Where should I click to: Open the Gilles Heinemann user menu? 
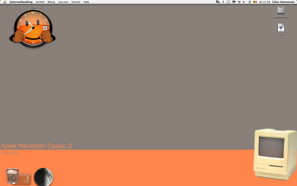pos(283,2)
